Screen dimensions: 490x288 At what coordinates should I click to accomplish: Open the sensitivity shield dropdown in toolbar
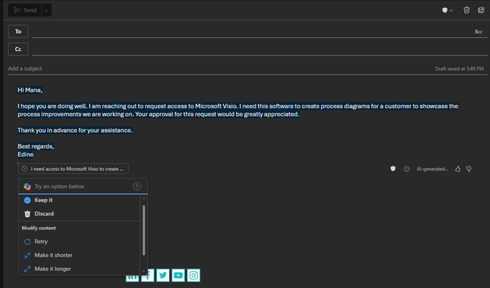pos(447,11)
